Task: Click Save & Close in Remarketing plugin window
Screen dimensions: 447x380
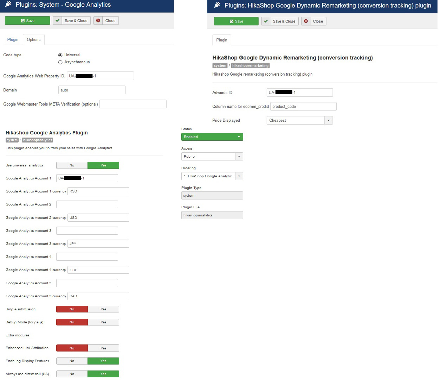Action: click(x=280, y=21)
